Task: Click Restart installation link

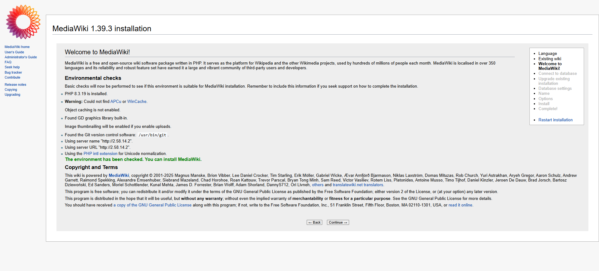Action: pos(555,120)
